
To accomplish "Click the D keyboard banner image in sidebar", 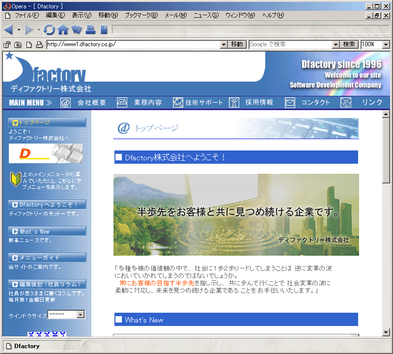I will (46, 153).
